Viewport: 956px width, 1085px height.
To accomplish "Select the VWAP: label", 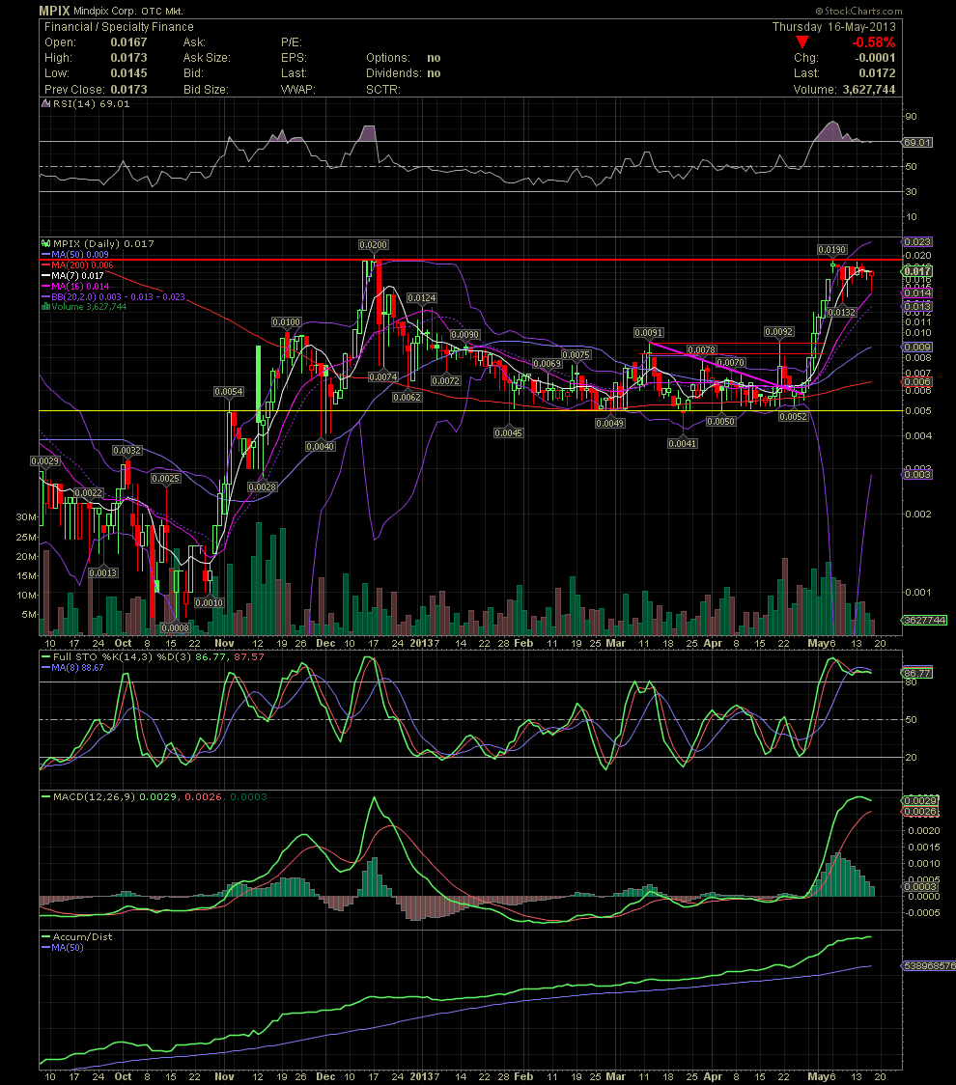I will [298, 90].
